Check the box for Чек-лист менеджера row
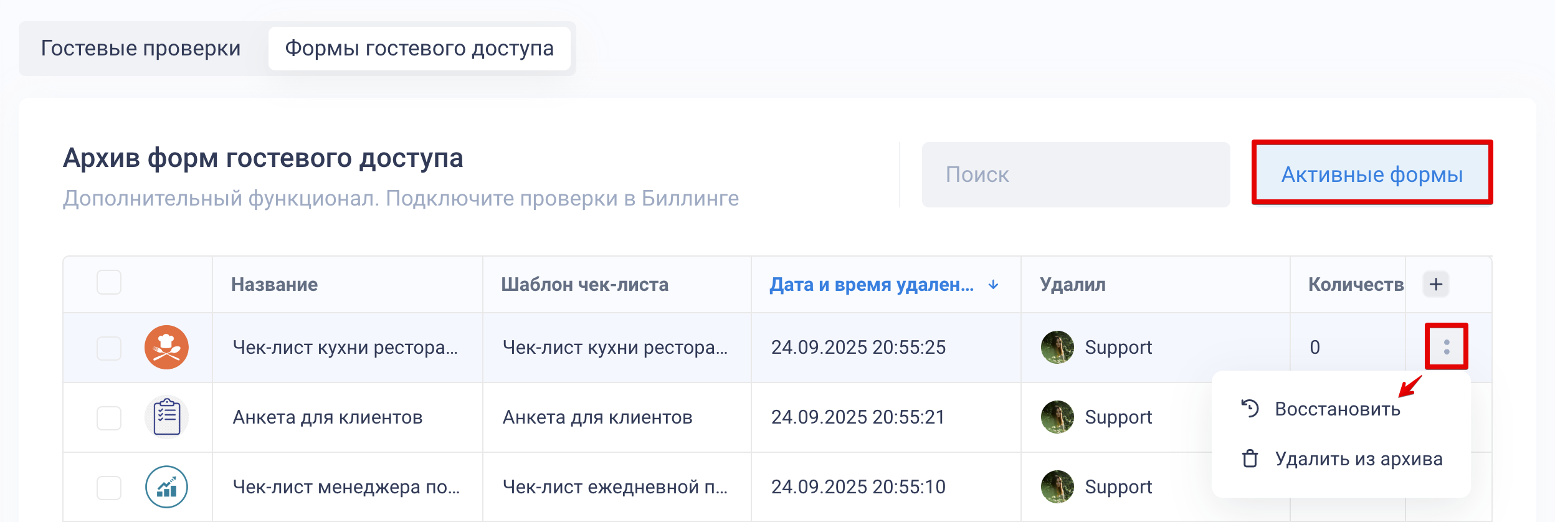Image resolution: width=1555 pixels, height=522 pixels. [109, 488]
